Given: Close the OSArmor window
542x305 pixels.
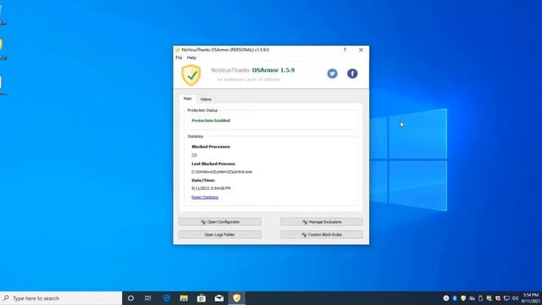Looking at the screenshot, I should click(361, 50).
